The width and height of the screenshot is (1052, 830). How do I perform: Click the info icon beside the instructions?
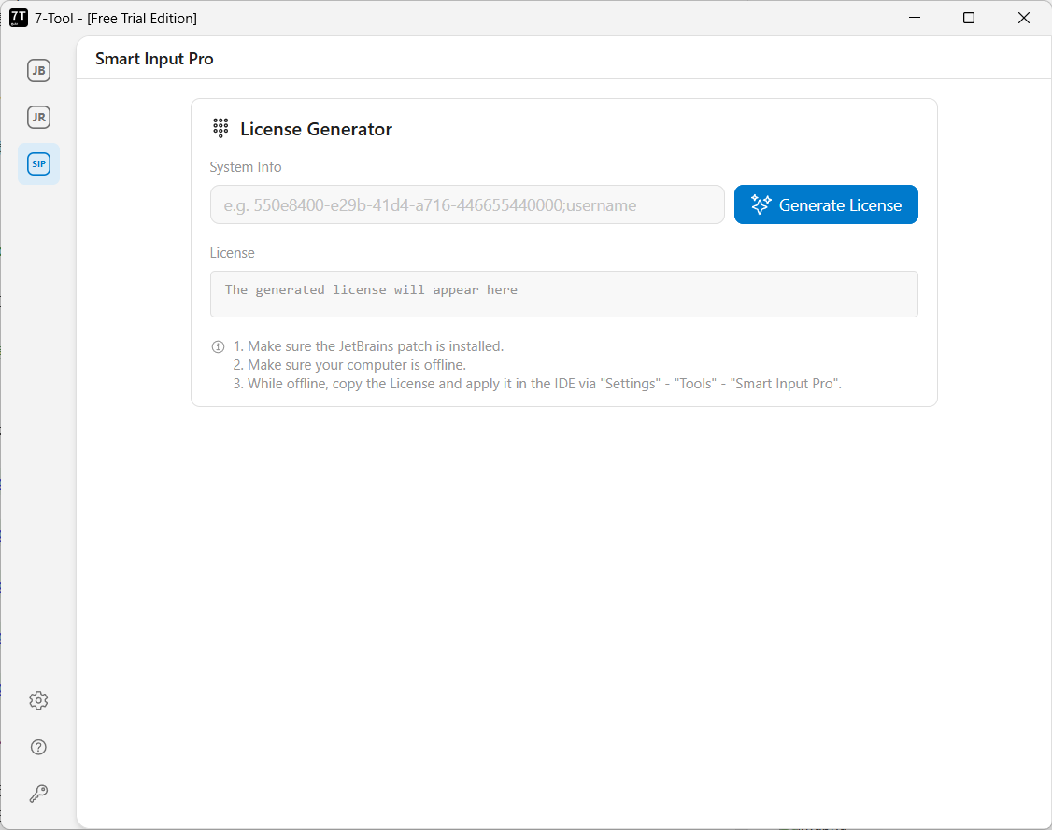click(x=218, y=346)
